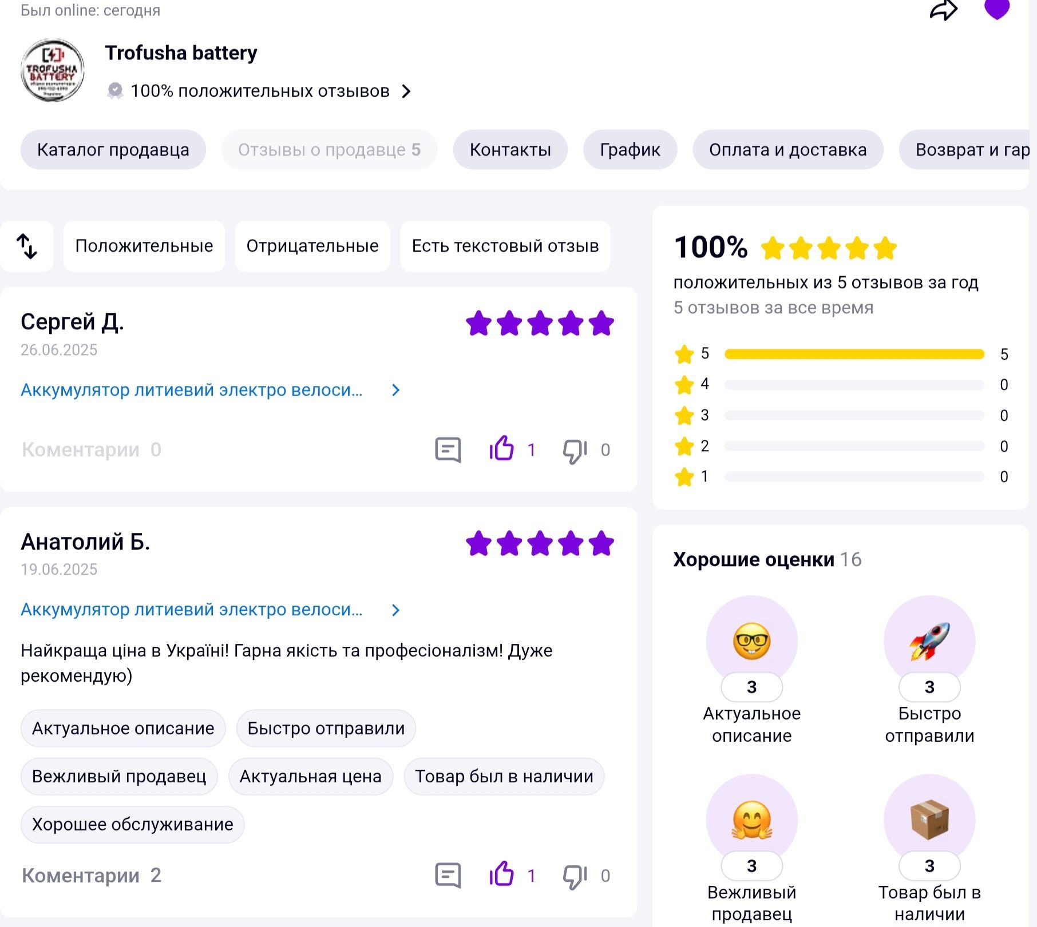This screenshot has height=927, width=1037.
Task: Click five-star rating of Сергей Д.
Action: (540, 324)
